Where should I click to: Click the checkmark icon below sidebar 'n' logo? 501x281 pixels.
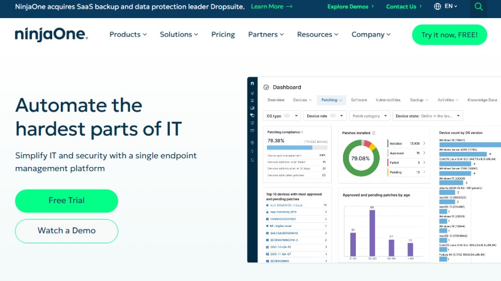pos(252,93)
